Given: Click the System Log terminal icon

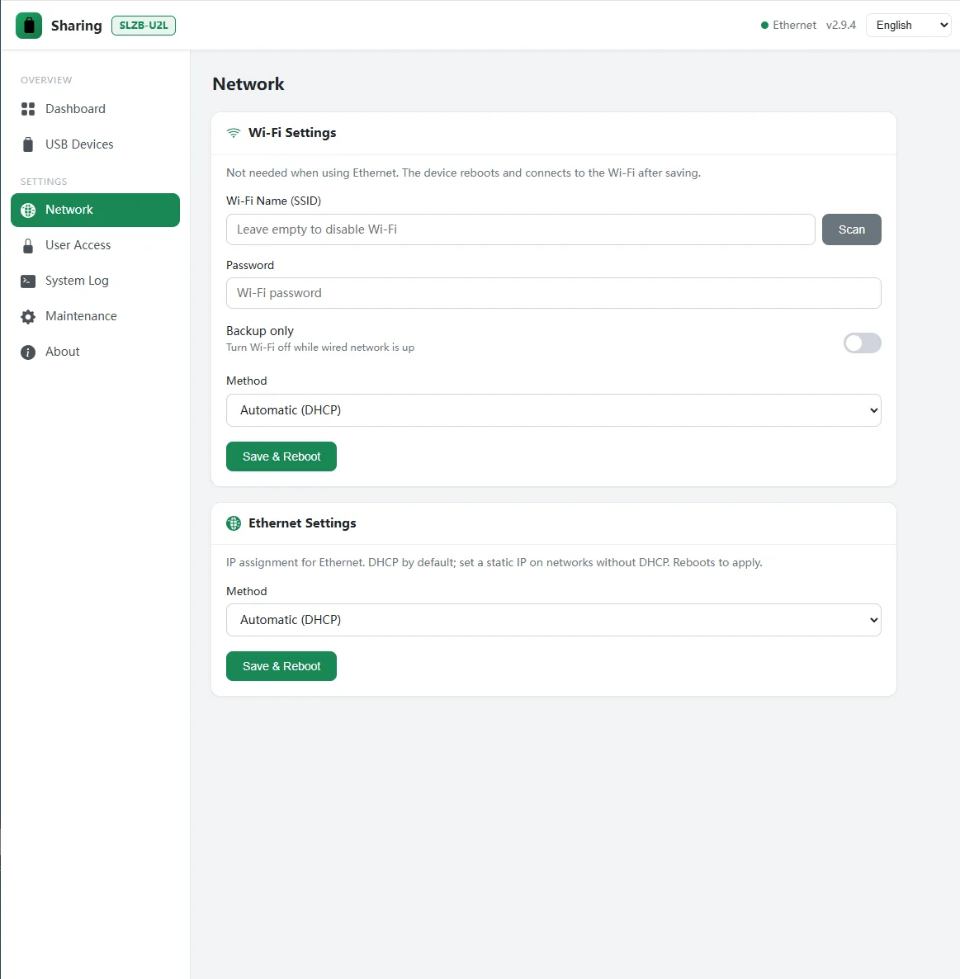Looking at the screenshot, I should point(28,281).
